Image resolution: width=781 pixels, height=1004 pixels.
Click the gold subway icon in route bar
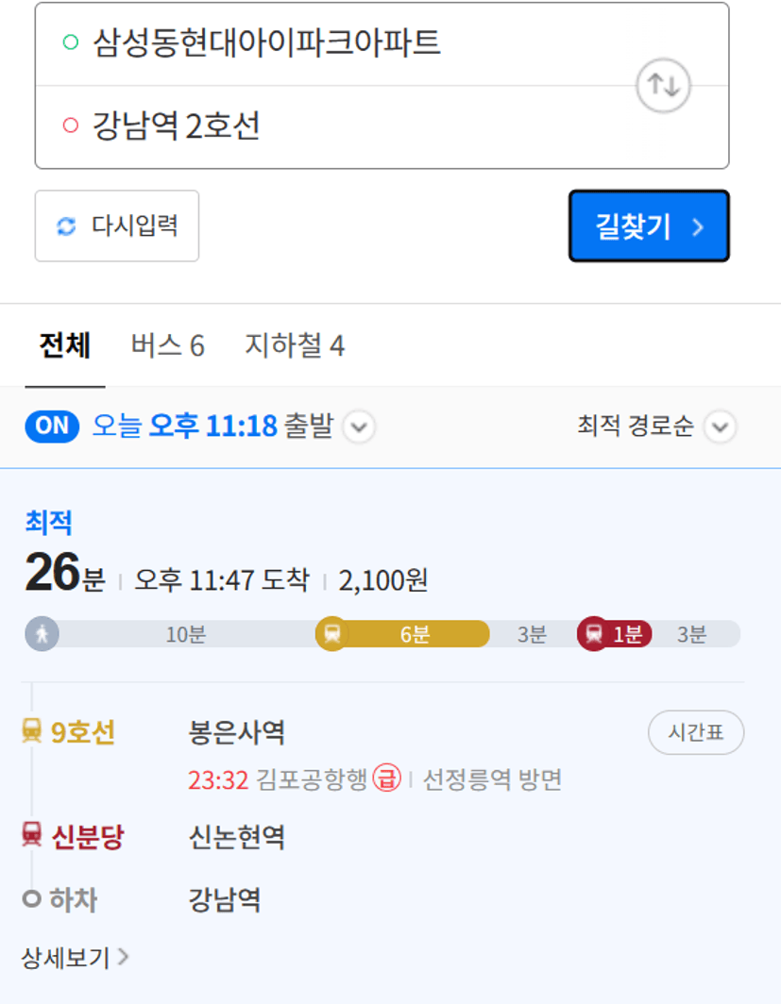pos(331,634)
